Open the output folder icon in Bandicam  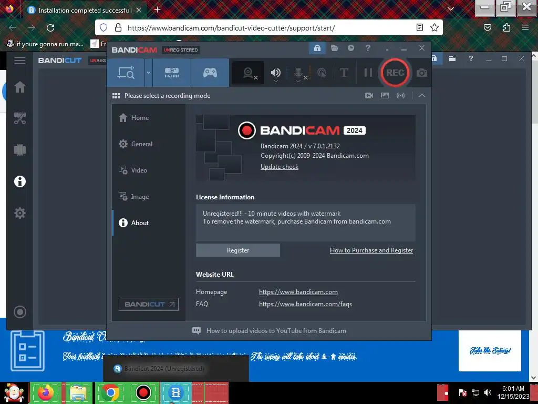[335, 48]
